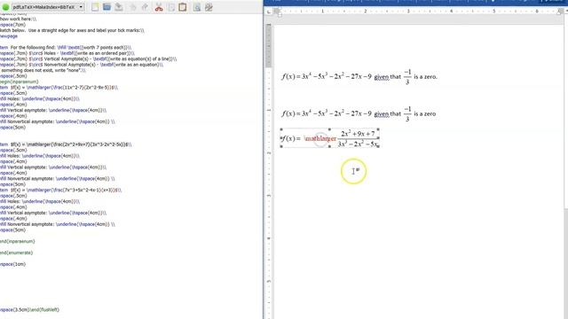This screenshot has width=568, height=319.
Task: Click the green Typeset button in TeXworks
Action: 5,7
